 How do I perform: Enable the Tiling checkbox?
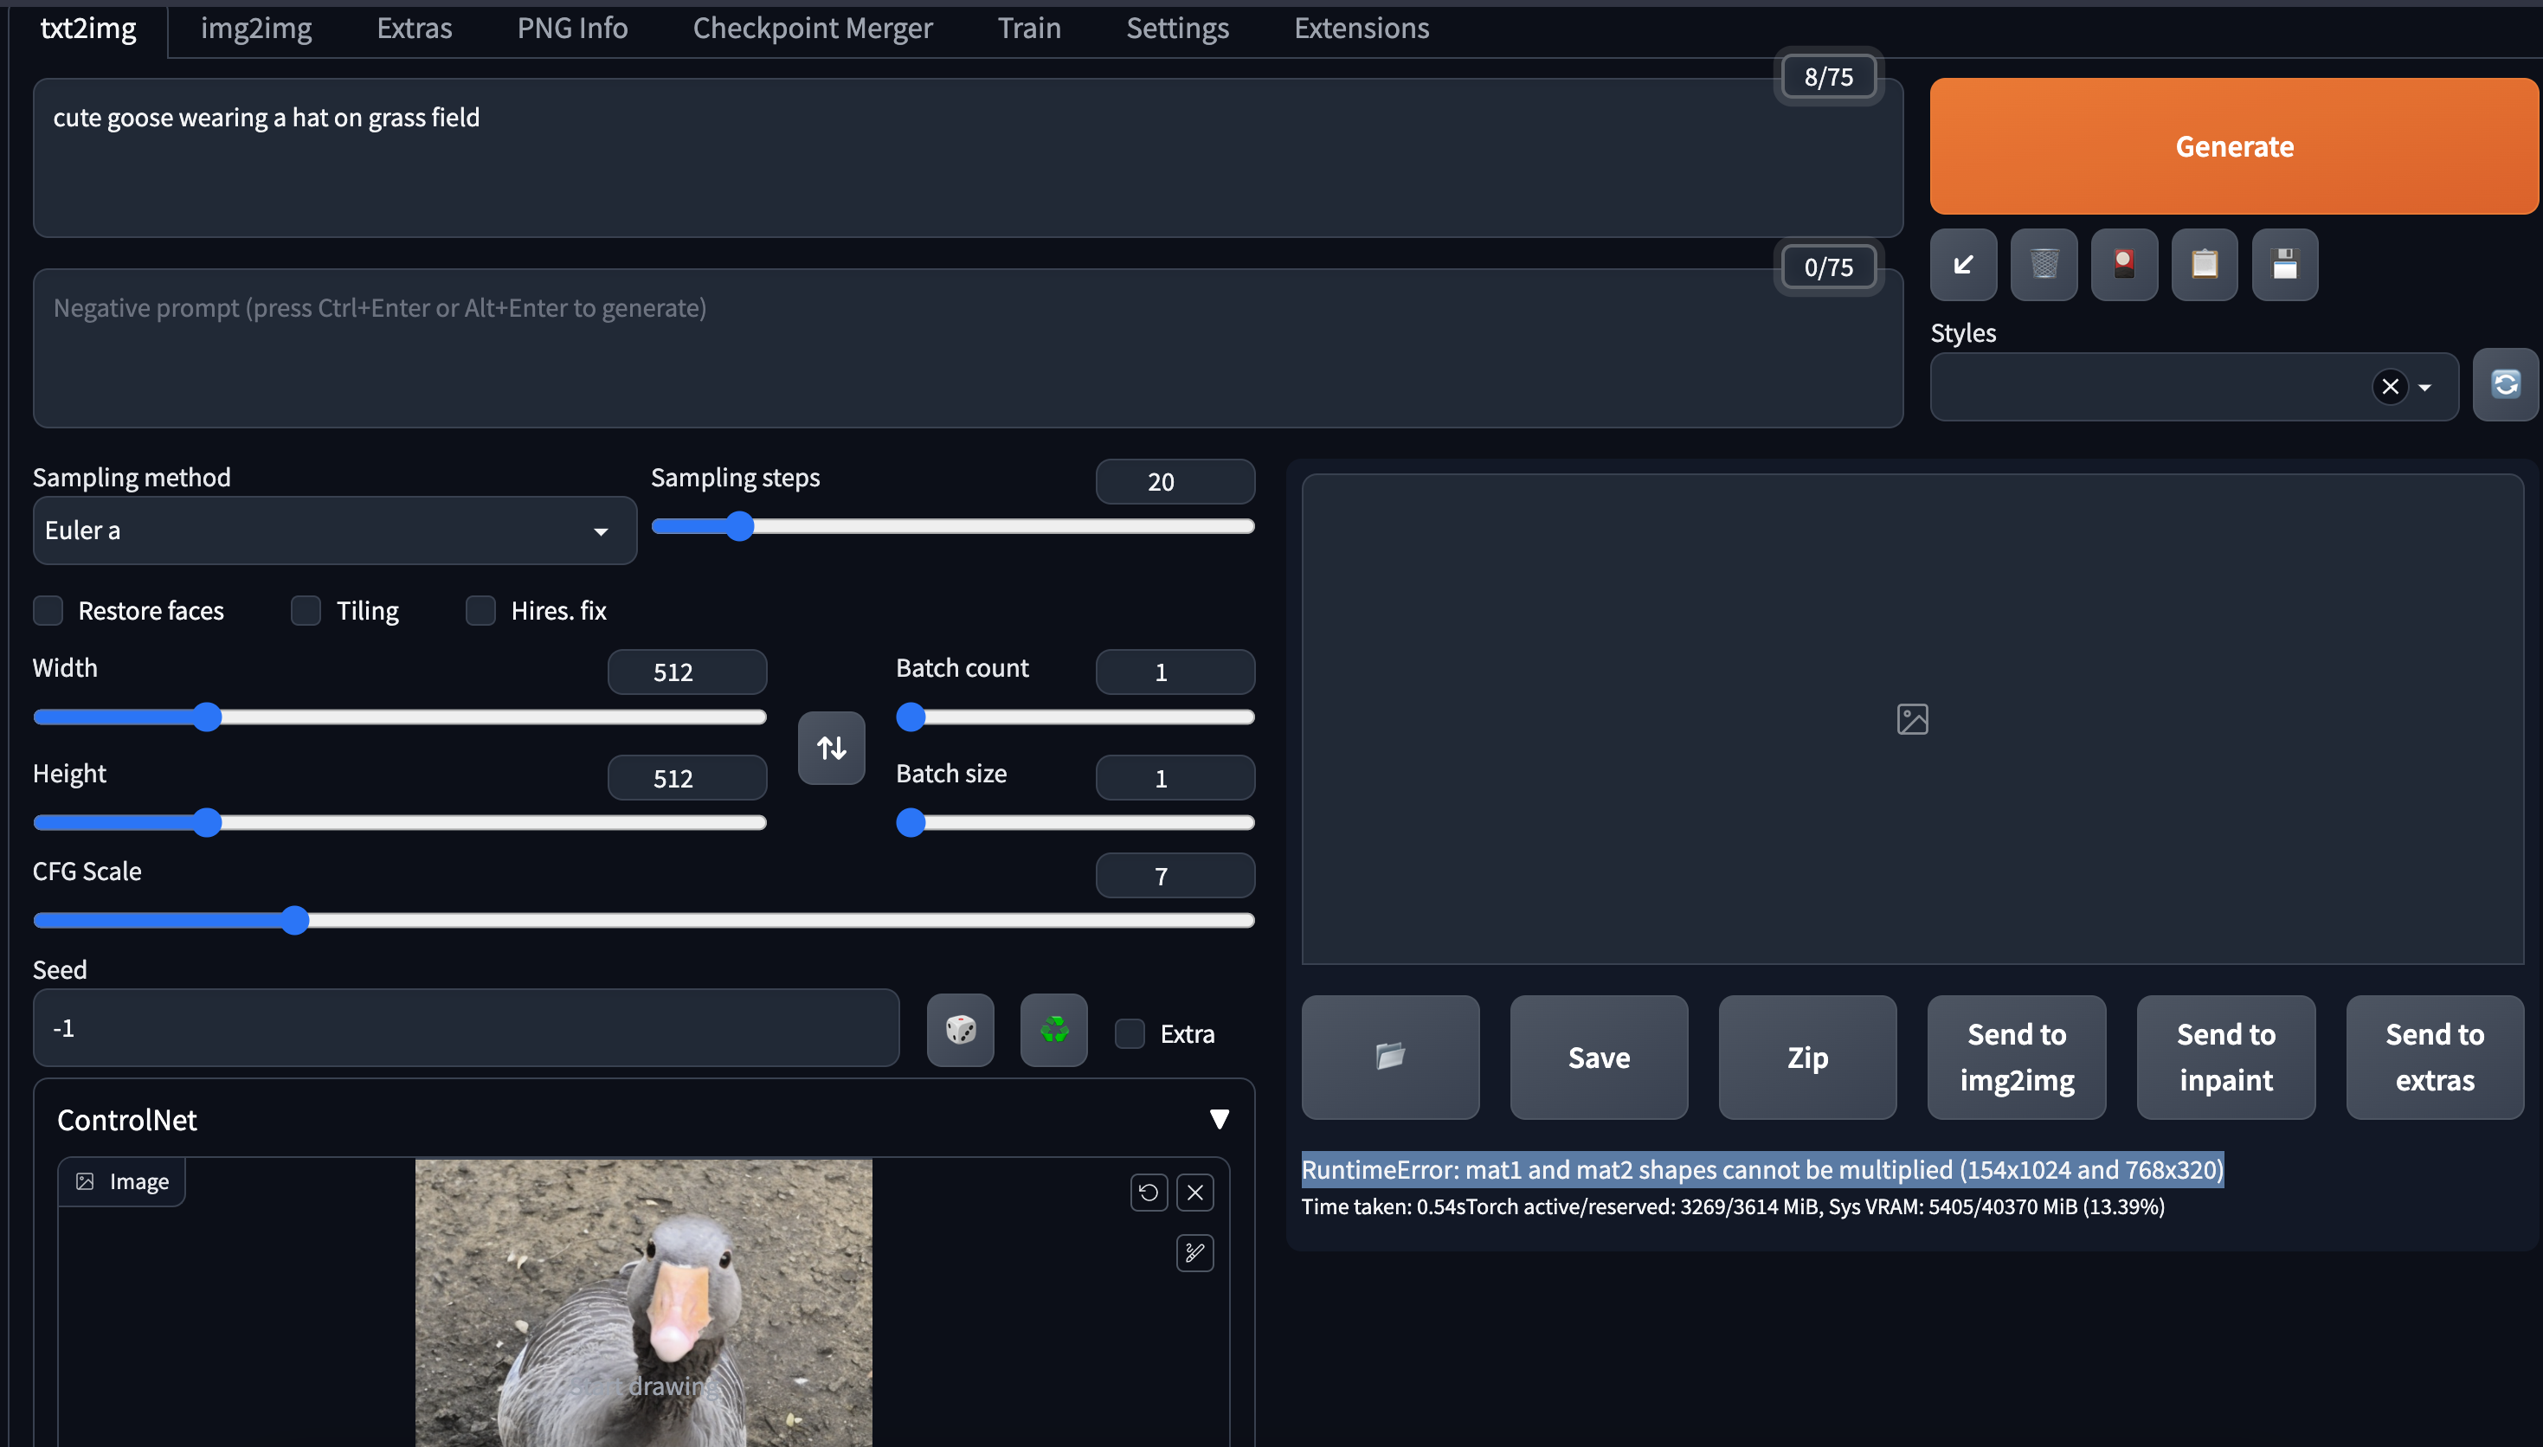tap(305, 610)
